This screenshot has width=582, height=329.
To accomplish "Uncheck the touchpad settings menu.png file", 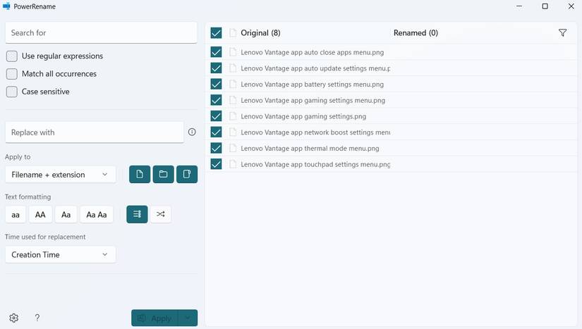I will pyautogui.click(x=216, y=164).
